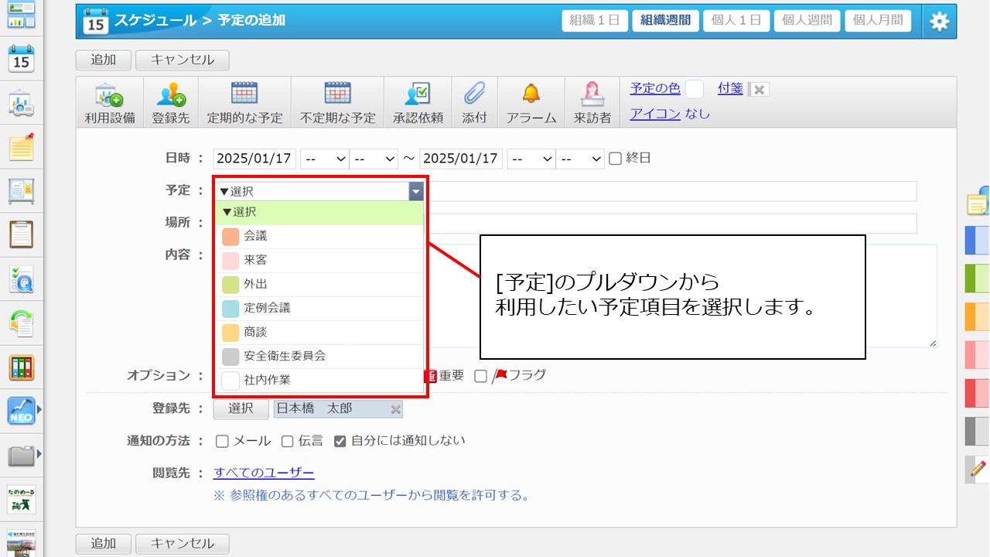Tick the メール notification checkbox
The image size is (990, 557).
[x=223, y=441]
